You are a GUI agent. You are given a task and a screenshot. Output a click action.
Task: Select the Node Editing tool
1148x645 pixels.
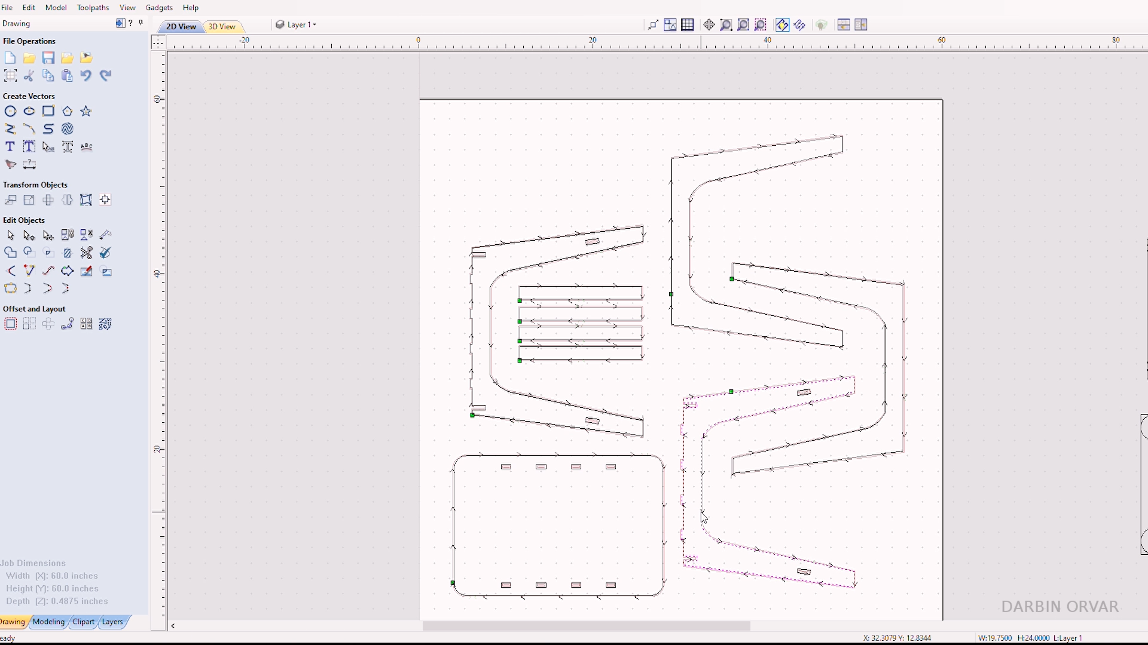29,235
